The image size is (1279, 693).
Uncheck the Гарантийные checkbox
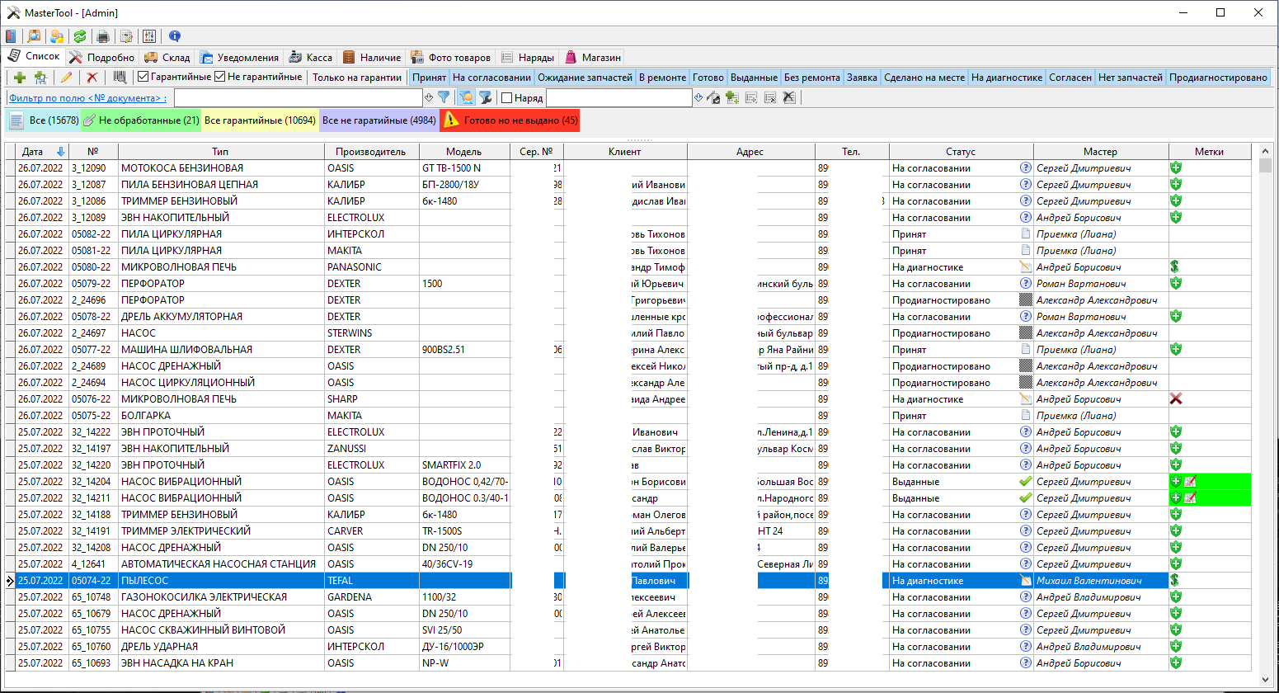(143, 77)
